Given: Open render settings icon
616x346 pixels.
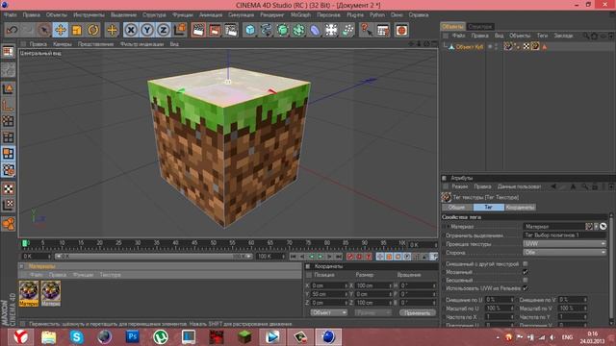Looking at the screenshot, I should 231,30.
